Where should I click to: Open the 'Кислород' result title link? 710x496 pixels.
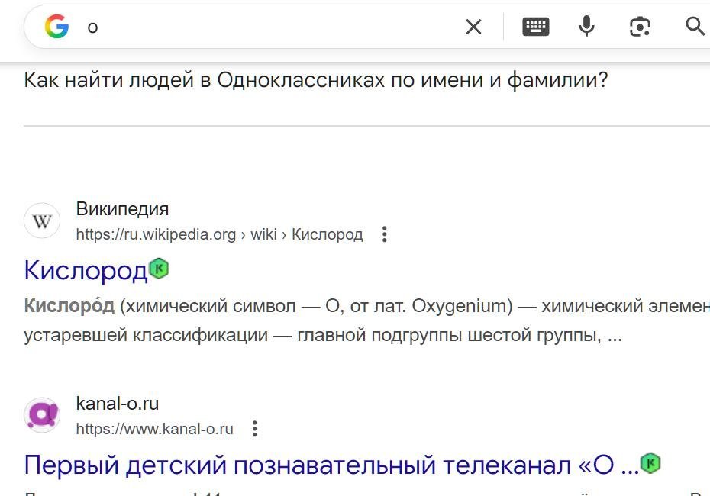tap(86, 271)
